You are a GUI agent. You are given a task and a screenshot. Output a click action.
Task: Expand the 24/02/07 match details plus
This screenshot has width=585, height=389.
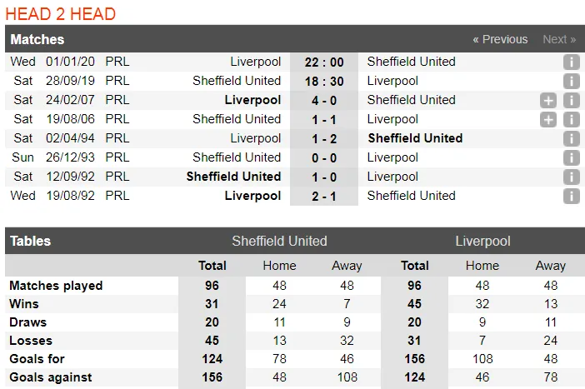(x=547, y=101)
